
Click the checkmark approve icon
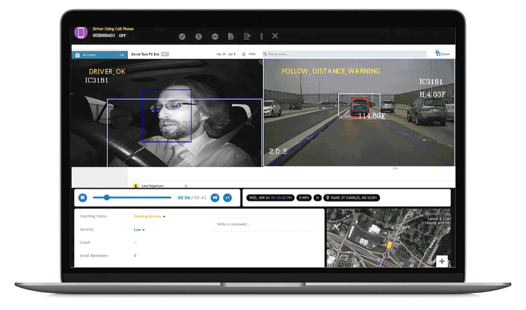coord(182,36)
